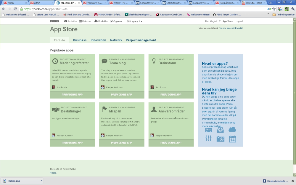Click the flag icon on Milepæl card
The image size is (296, 185).
(x=104, y=109)
